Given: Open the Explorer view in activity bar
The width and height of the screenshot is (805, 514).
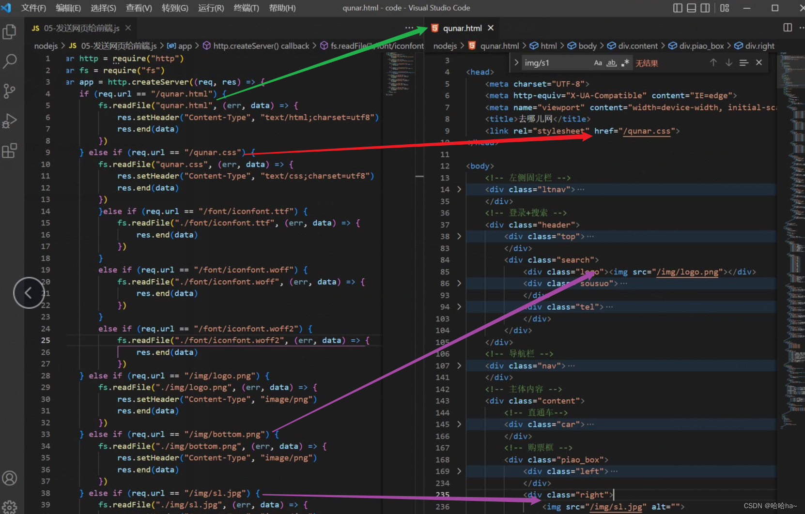Looking at the screenshot, I should coord(10,32).
